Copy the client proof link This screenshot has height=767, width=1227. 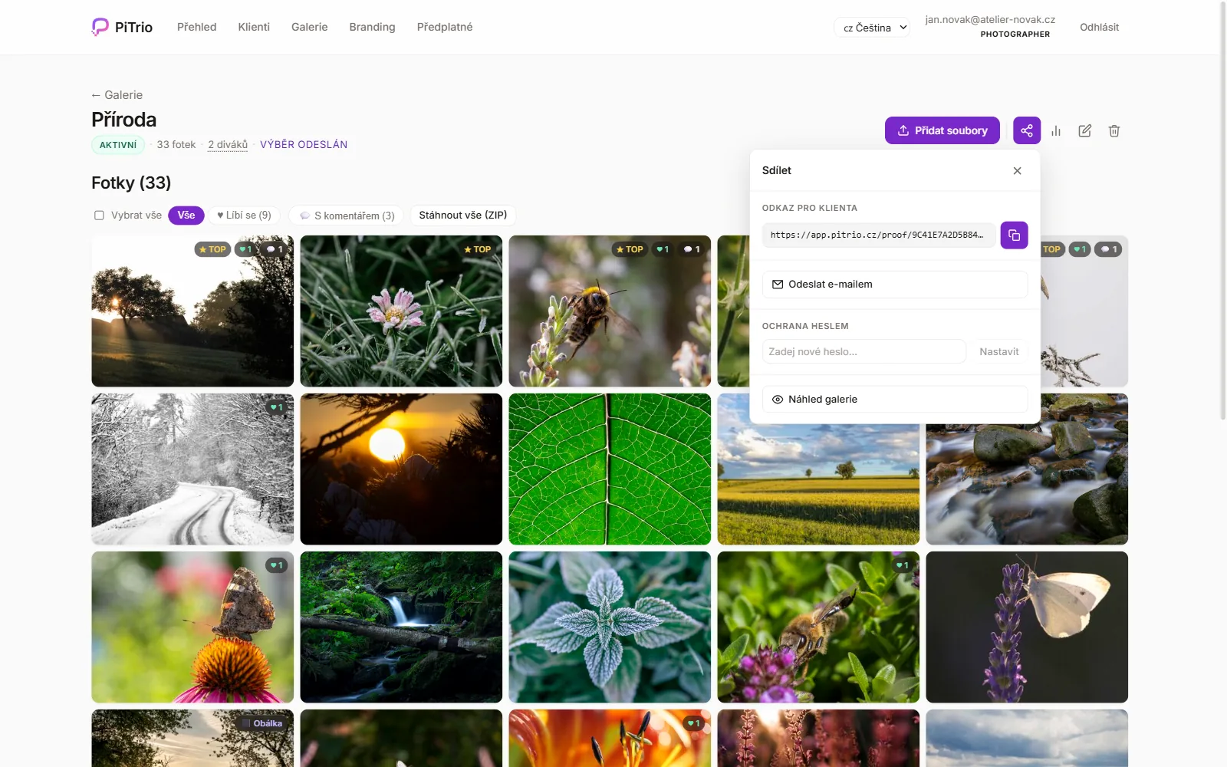coord(1014,235)
